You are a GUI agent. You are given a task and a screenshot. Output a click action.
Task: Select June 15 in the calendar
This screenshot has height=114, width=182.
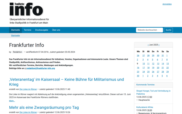pos(167,64)
